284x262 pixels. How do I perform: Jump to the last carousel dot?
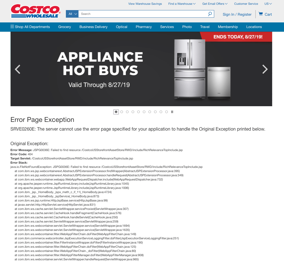(166, 112)
